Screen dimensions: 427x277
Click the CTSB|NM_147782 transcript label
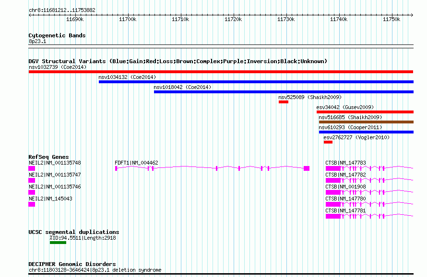345,175
